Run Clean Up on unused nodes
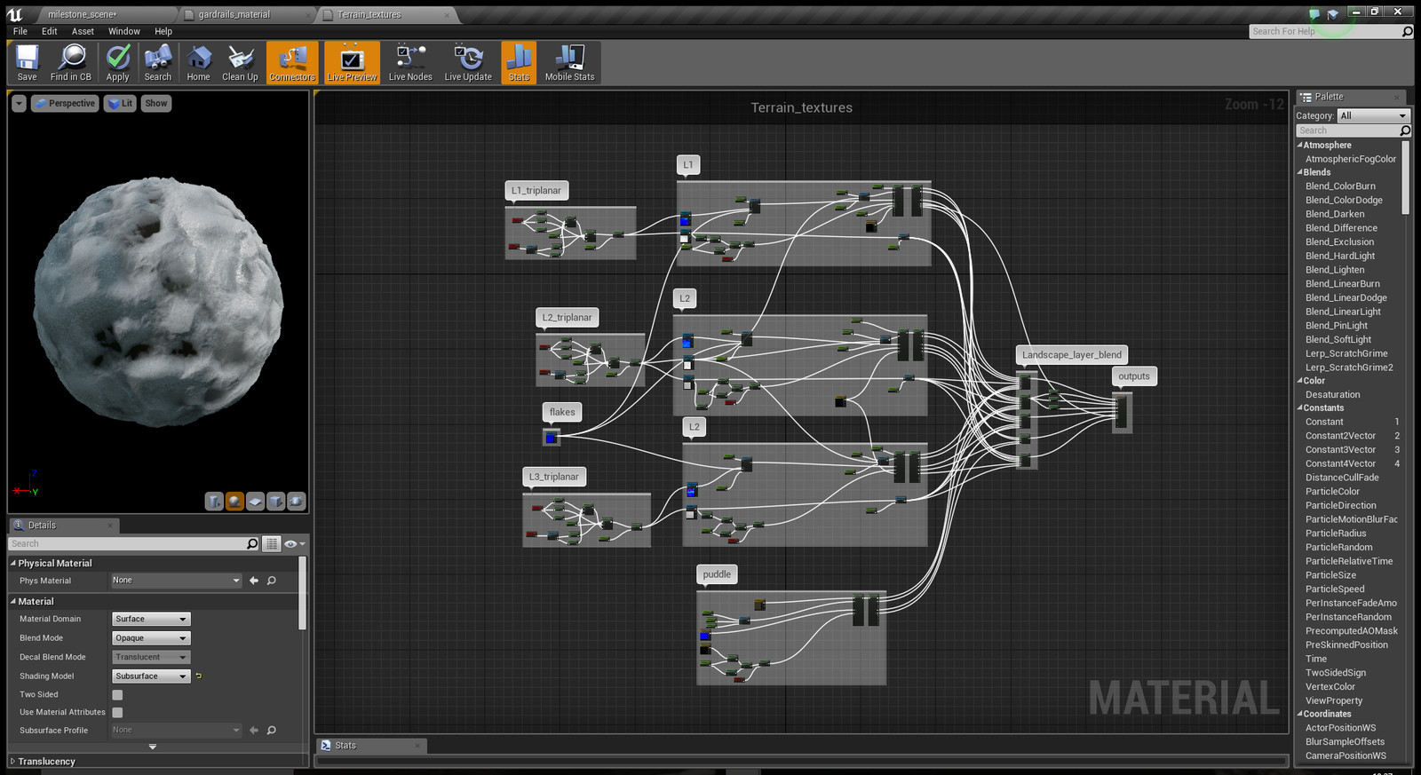The image size is (1421, 775). coord(240,63)
